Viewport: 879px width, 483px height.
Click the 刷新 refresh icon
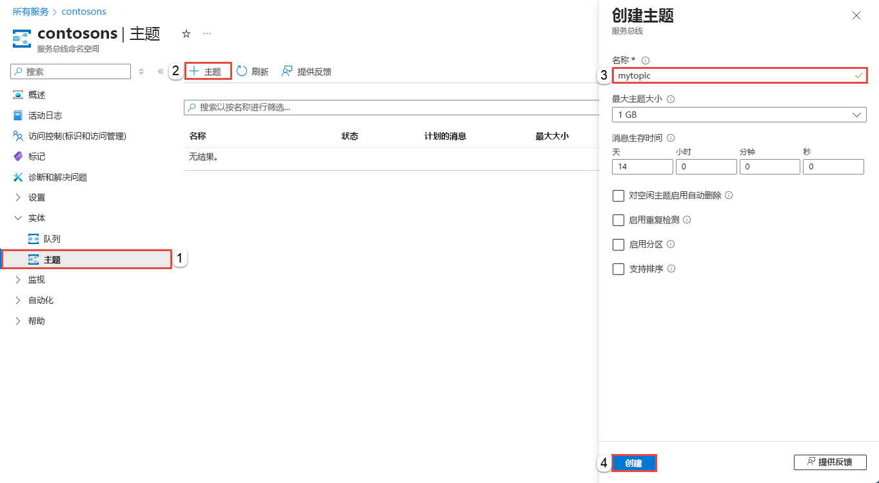[x=242, y=71]
